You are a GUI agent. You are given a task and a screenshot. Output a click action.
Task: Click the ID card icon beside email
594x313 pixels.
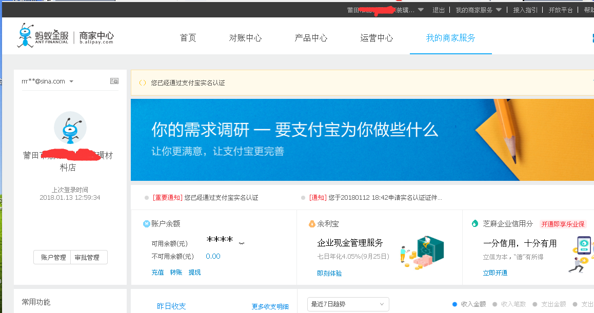click(114, 81)
